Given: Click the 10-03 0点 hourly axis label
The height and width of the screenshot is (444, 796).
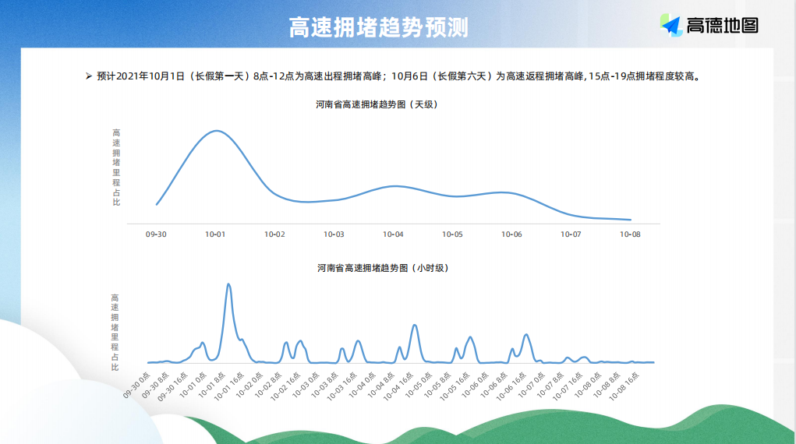Looking at the screenshot, I should [306, 385].
